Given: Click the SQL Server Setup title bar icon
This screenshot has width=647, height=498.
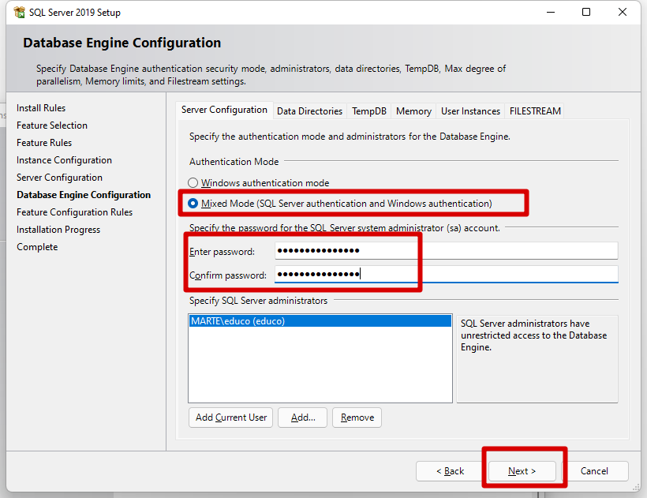Looking at the screenshot, I should [19, 13].
